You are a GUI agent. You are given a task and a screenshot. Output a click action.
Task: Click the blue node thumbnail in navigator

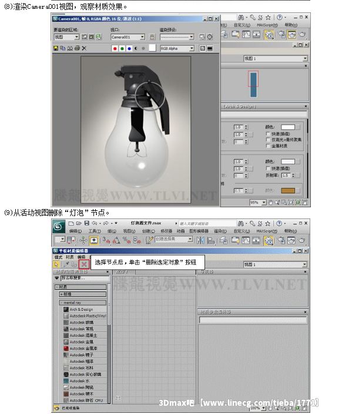253,85
